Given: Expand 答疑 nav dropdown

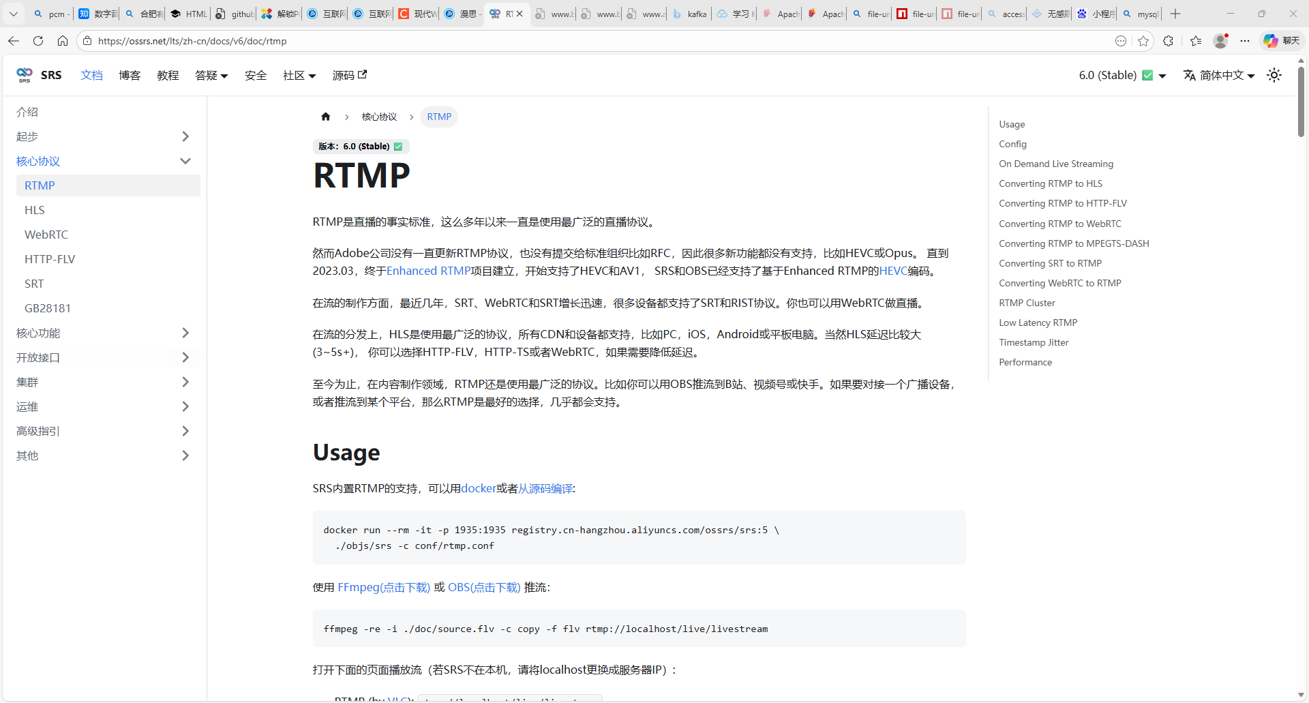Looking at the screenshot, I should (211, 75).
